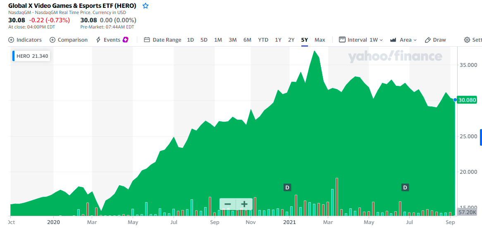The height and width of the screenshot is (236, 482).
Task: Click the 30.080 current price tag
Action: pos(467,100)
